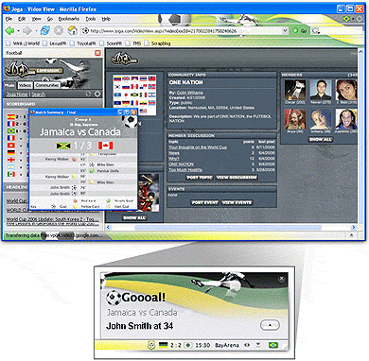Reload the page with the refresh icon

click(x=45, y=30)
